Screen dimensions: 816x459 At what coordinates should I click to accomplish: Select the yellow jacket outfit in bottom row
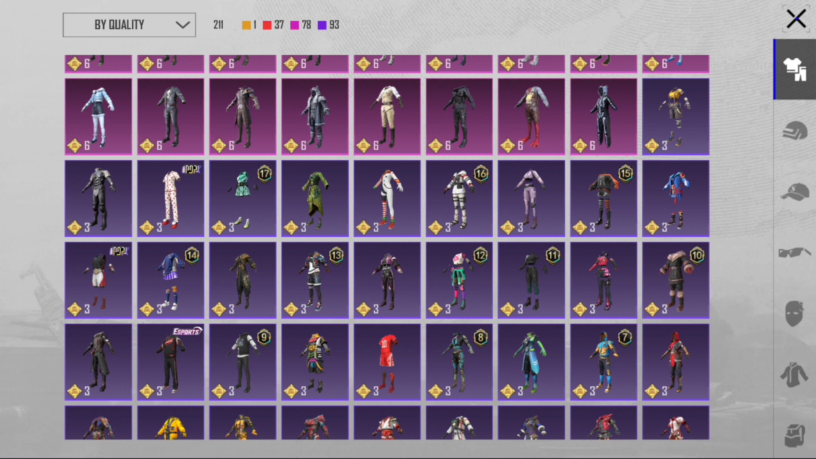click(x=170, y=423)
